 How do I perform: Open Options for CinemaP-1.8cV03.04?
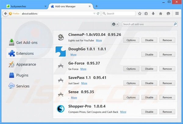point(131,40)
